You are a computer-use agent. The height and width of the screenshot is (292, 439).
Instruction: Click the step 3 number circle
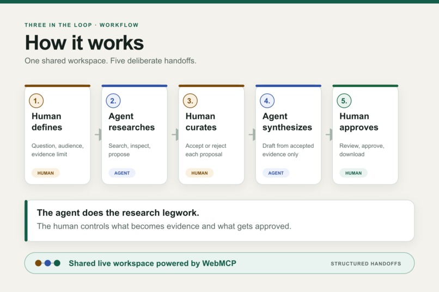click(x=190, y=101)
